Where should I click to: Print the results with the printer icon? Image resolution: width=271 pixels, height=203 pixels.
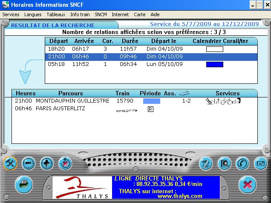[x=24, y=184]
